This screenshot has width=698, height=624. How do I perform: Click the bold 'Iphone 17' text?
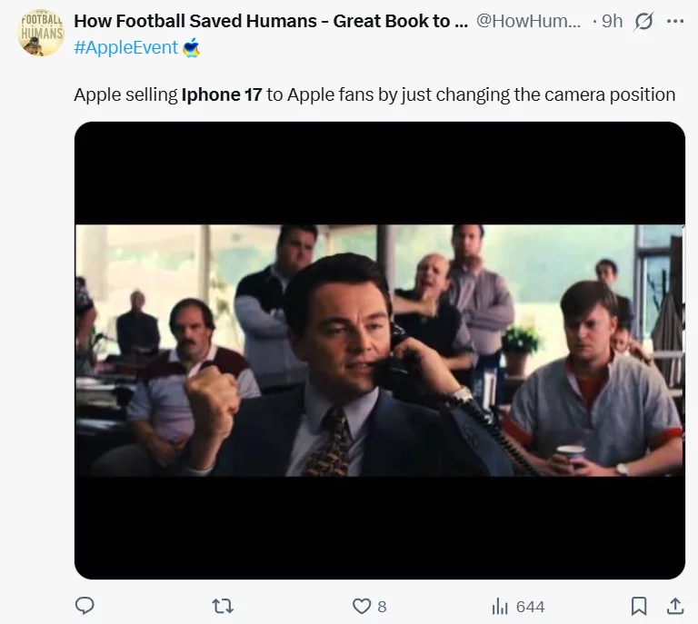(222, 94)
